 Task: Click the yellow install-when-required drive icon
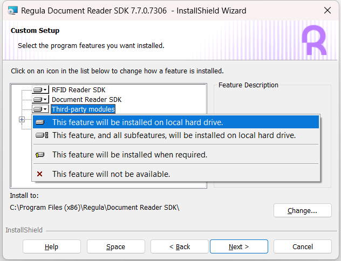point(40,155)
